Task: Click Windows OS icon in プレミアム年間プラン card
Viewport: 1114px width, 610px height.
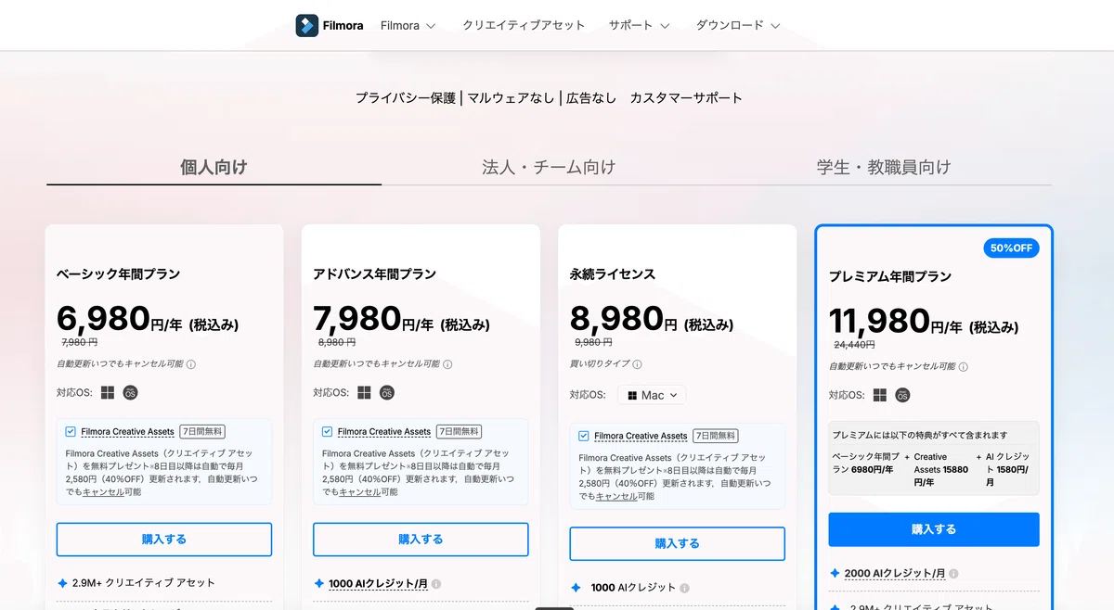Action: point(880,395)
